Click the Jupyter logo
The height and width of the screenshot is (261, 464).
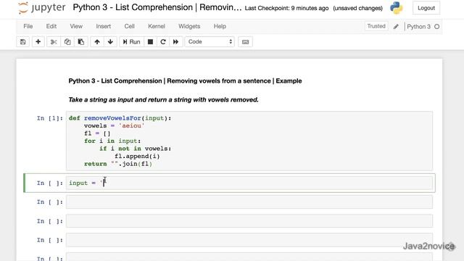click(42, 8)
